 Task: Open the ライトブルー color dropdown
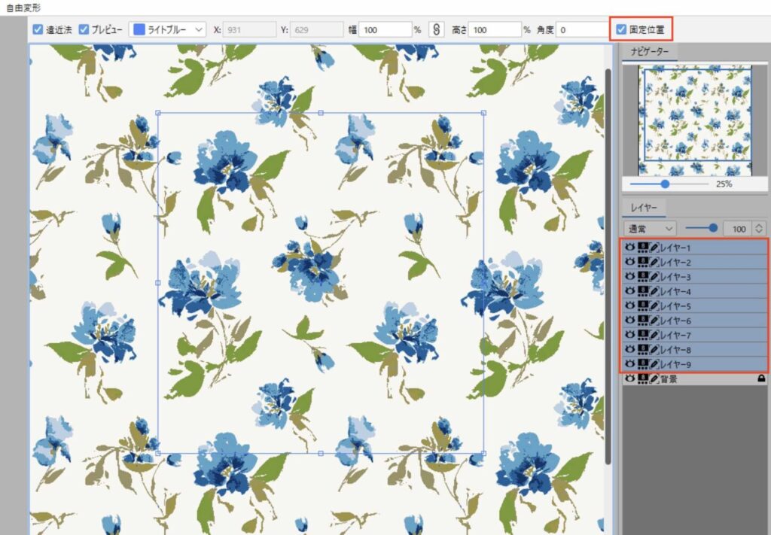click(168, 29)
